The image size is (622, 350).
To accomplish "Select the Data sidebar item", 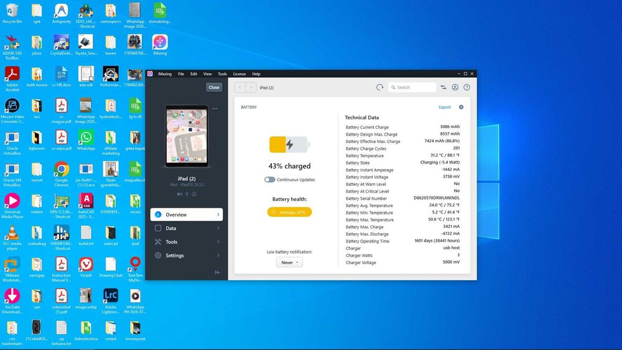I will (x=187, y=228).
